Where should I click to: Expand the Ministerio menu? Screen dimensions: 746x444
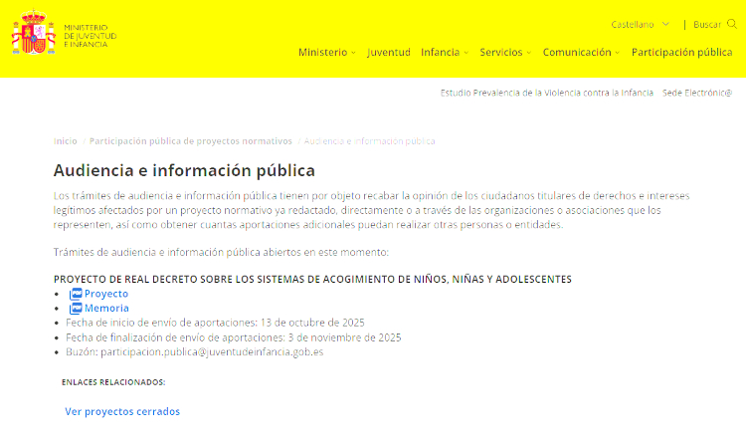pos(326,53)
